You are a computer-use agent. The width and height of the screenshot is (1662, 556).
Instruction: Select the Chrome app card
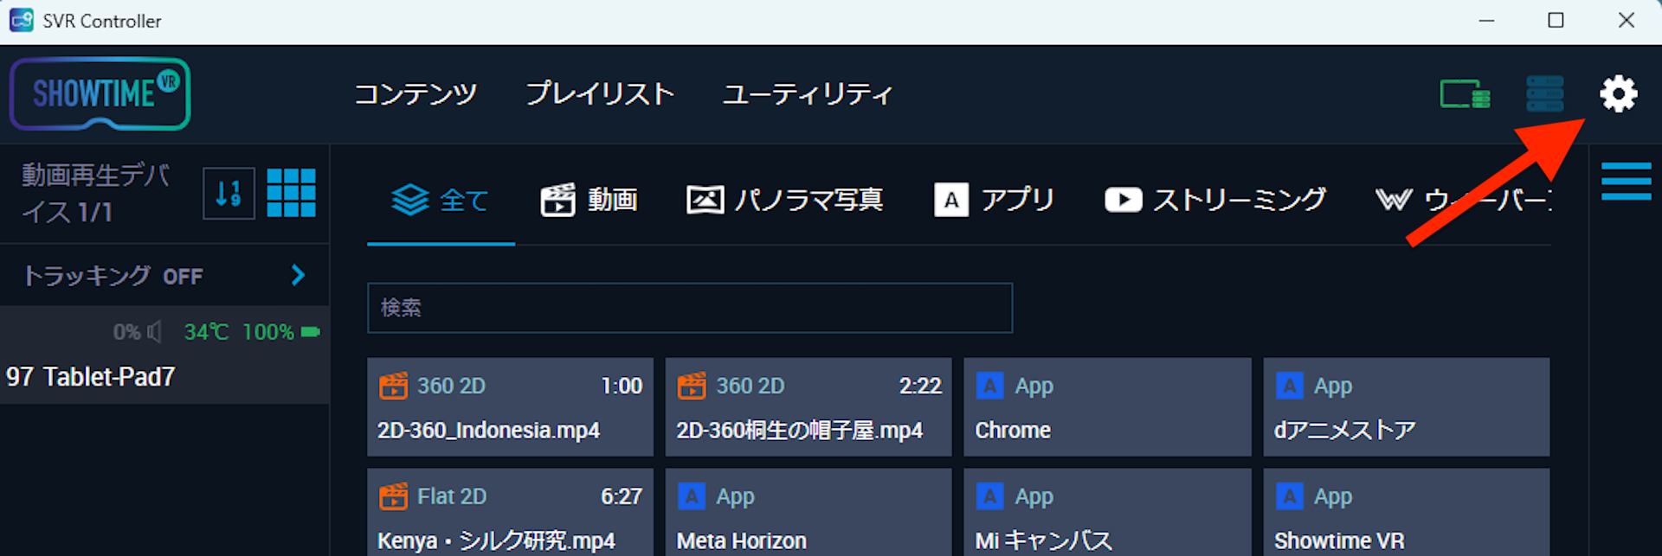tap(1107, 407)
